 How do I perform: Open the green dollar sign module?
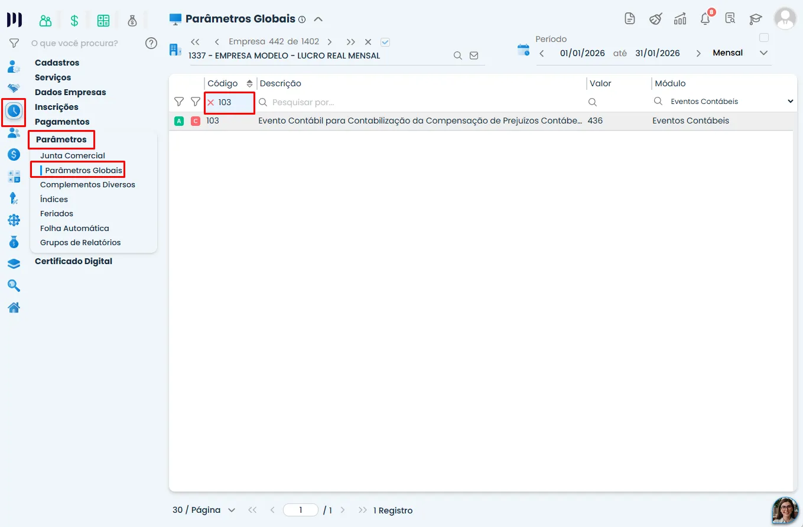tap(74, 21)
